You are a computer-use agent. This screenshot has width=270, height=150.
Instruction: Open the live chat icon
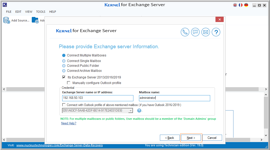point(195,32)
